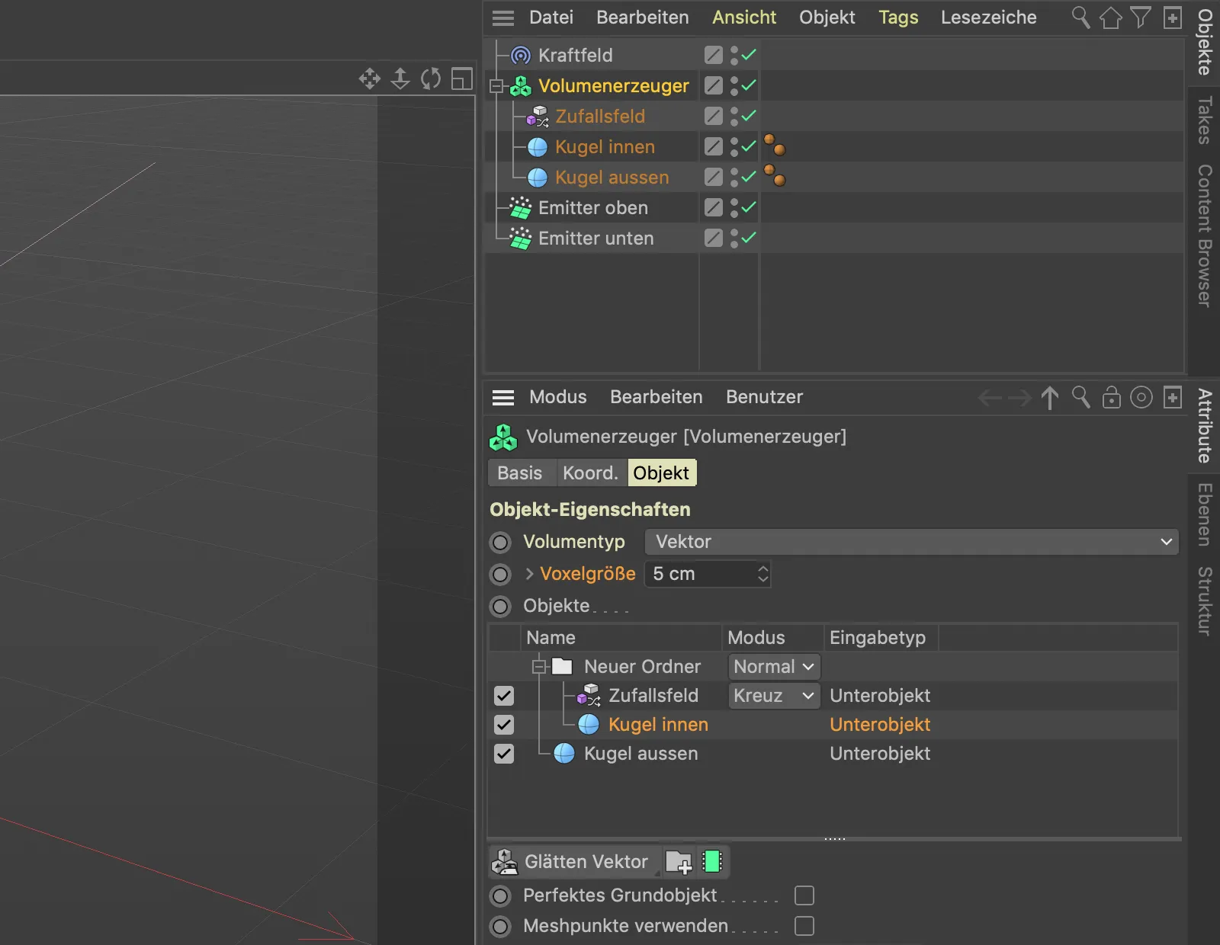Image resolution: width=1220 pixels, height=945 pixels.
Task: Open the Datei menu
Action: click(551, 18)
